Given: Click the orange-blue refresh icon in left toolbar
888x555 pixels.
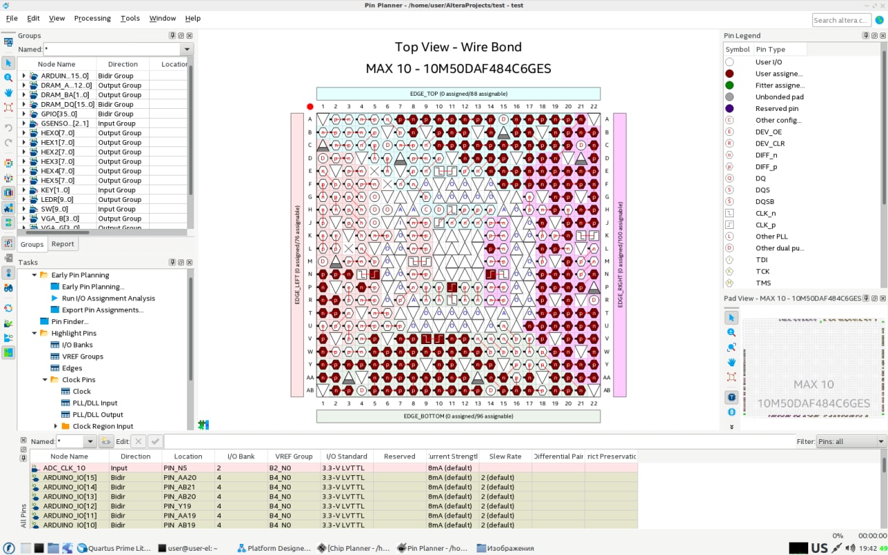Looking at the screenshot, I should (x=8, y=308).
